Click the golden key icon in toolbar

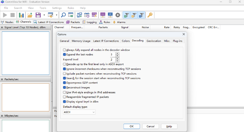pos(150,15)
